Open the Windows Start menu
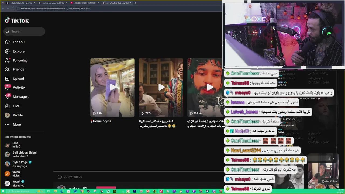The height and width of the screenshot is (194, 345). click(x=3, y=191)
